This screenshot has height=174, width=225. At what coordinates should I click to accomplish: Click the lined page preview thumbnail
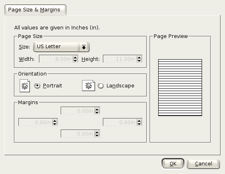[180, 87]
